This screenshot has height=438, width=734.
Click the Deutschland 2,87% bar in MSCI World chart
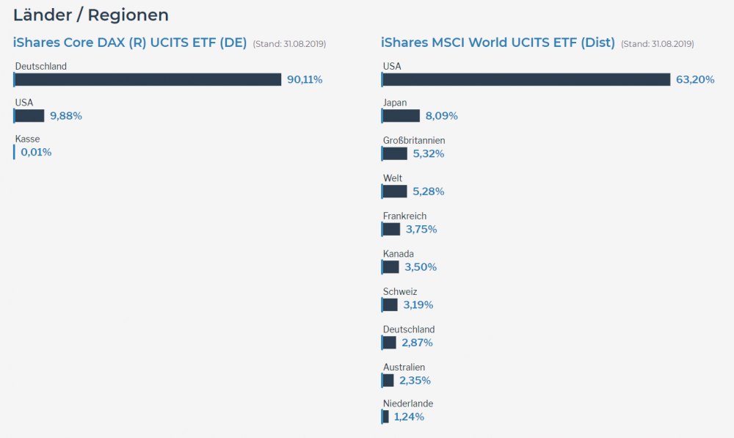pyautogui.click(x=389, y=343)
